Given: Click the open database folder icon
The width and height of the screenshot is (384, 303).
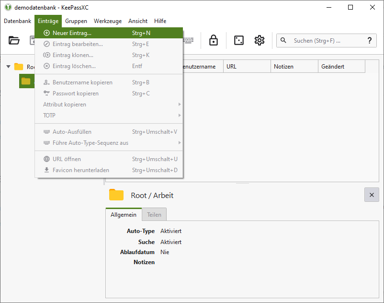Looking at the screenshot, I should (x=14, y=41).
